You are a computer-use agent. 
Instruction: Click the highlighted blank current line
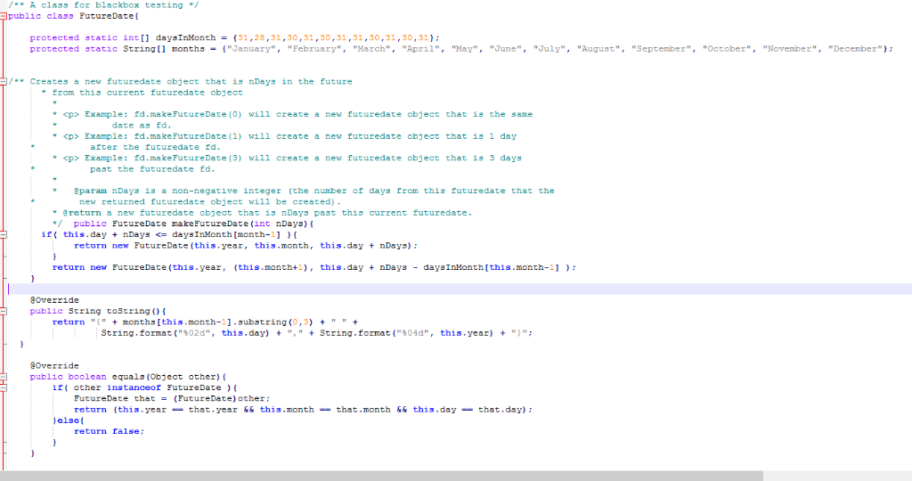(x=460, y=289)
